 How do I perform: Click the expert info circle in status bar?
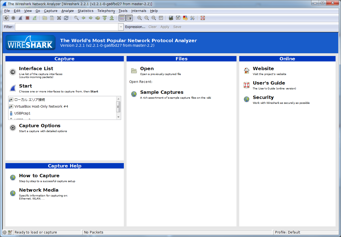pyautogui.click(x=5, y=232)
